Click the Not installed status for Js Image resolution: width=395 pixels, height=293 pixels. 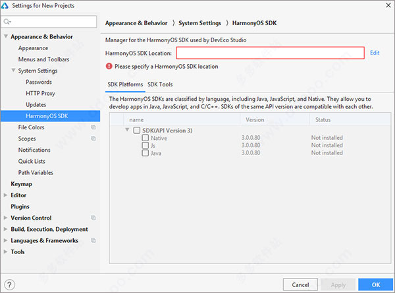point(327,145)
